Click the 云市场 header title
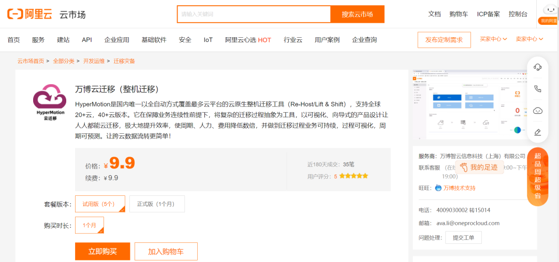Image resolution: width=559 pixels, height=262 pixels. (73, 14)
